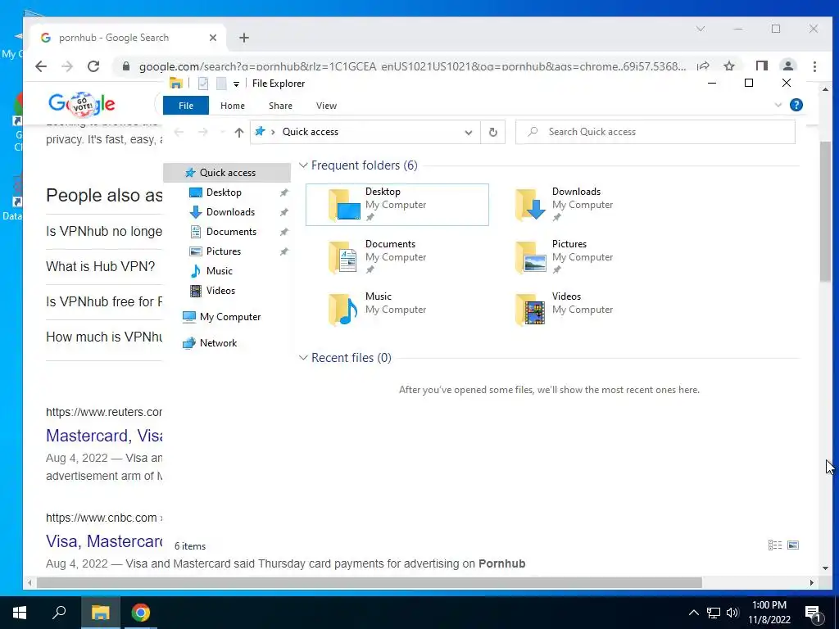Image resolution: width=839 pixels, height=629 pixels.
Task: Open the volume control in system tray
Action: coord(733,613)
